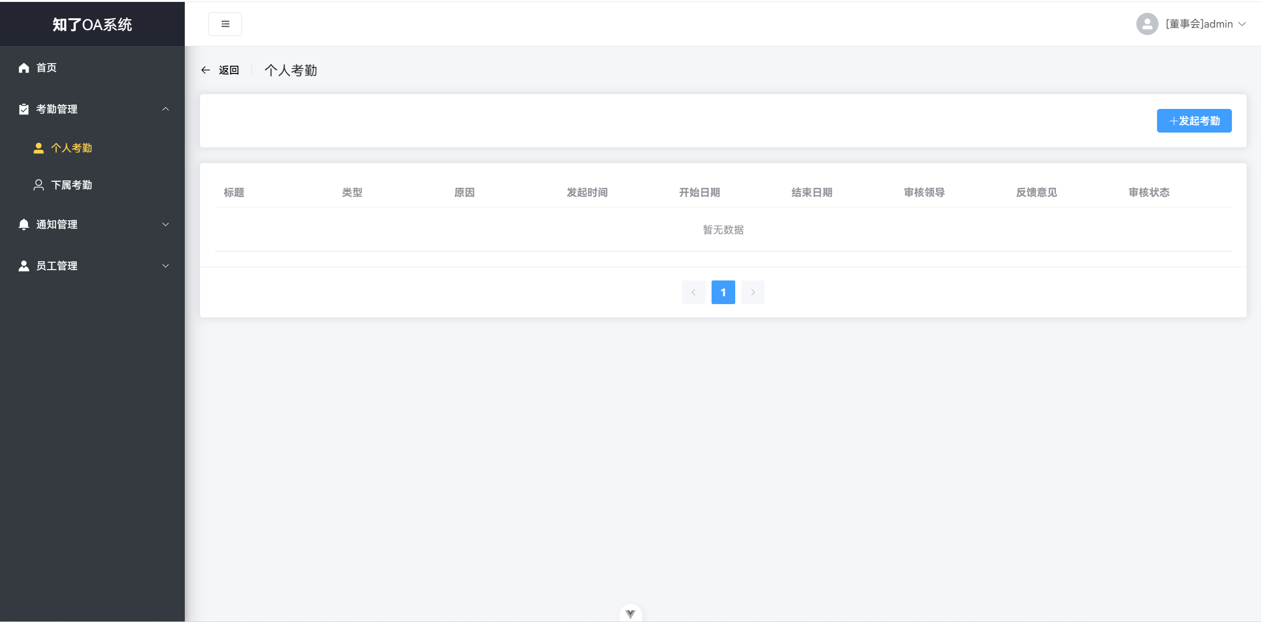The image size is (1261, 622).
Task: Toggle the sidebar collapse hamburger button
Action: pyautogui.click(x=225, y=24)
